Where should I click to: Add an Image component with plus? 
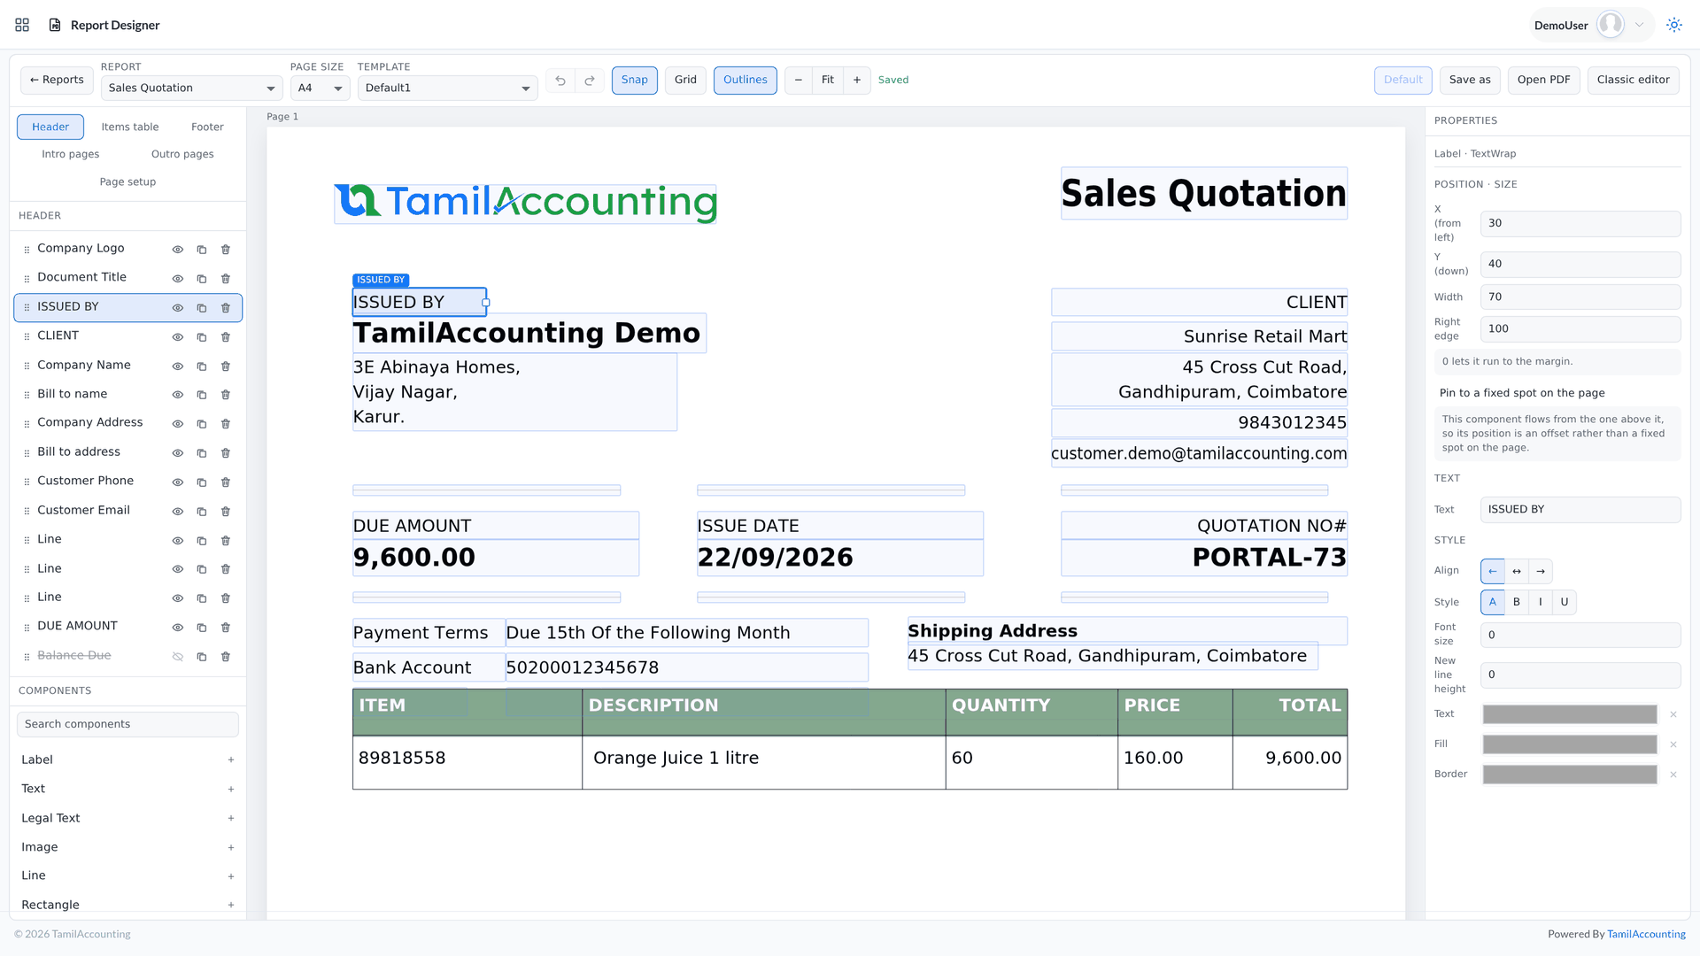231,848
